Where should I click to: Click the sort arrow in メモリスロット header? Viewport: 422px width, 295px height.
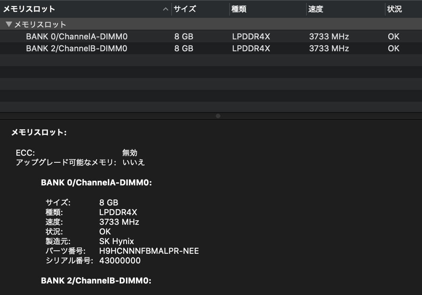point(166,9)
